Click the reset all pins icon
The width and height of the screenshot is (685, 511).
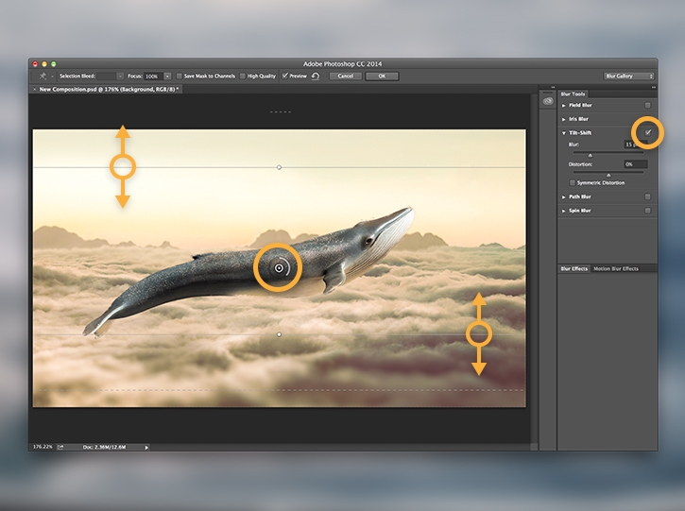click(316, 77)
